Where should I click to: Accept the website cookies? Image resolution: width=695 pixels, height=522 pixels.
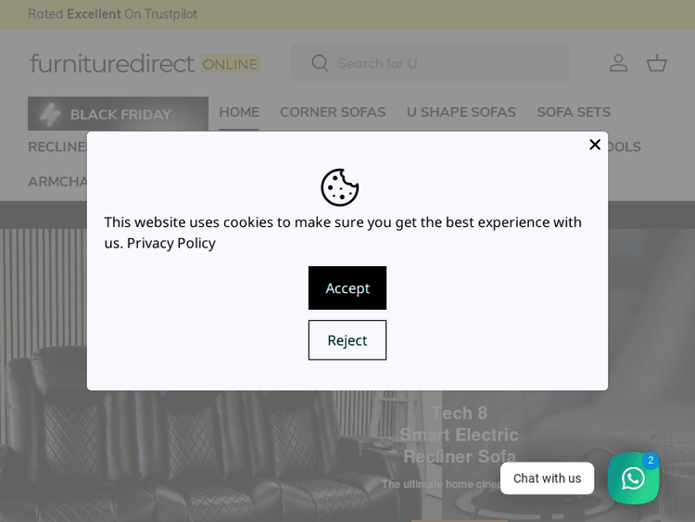coord(347,288)
